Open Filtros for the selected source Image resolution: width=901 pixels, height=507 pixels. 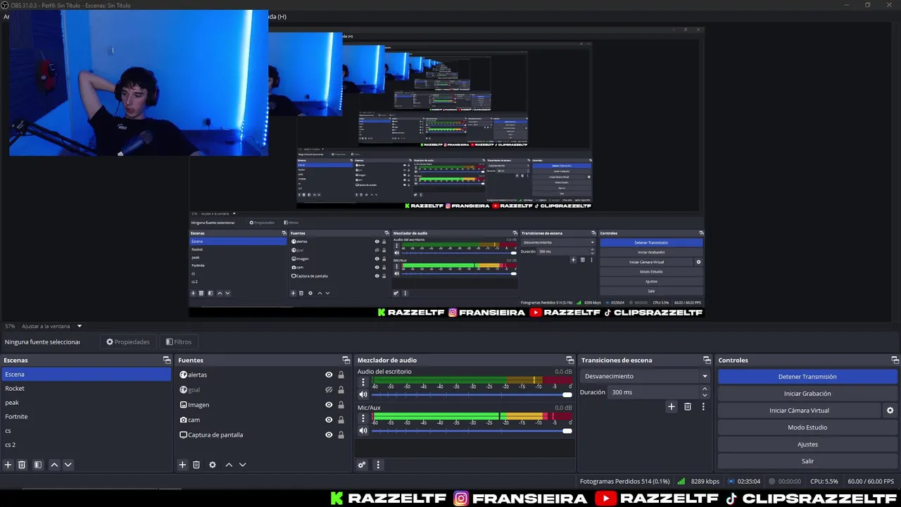[179, 342]
